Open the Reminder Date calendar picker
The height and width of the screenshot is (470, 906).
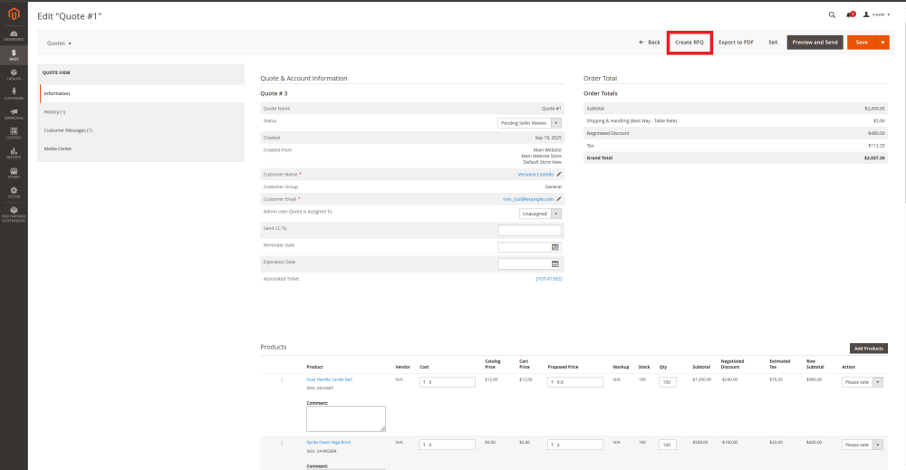(x=555, y=247)
